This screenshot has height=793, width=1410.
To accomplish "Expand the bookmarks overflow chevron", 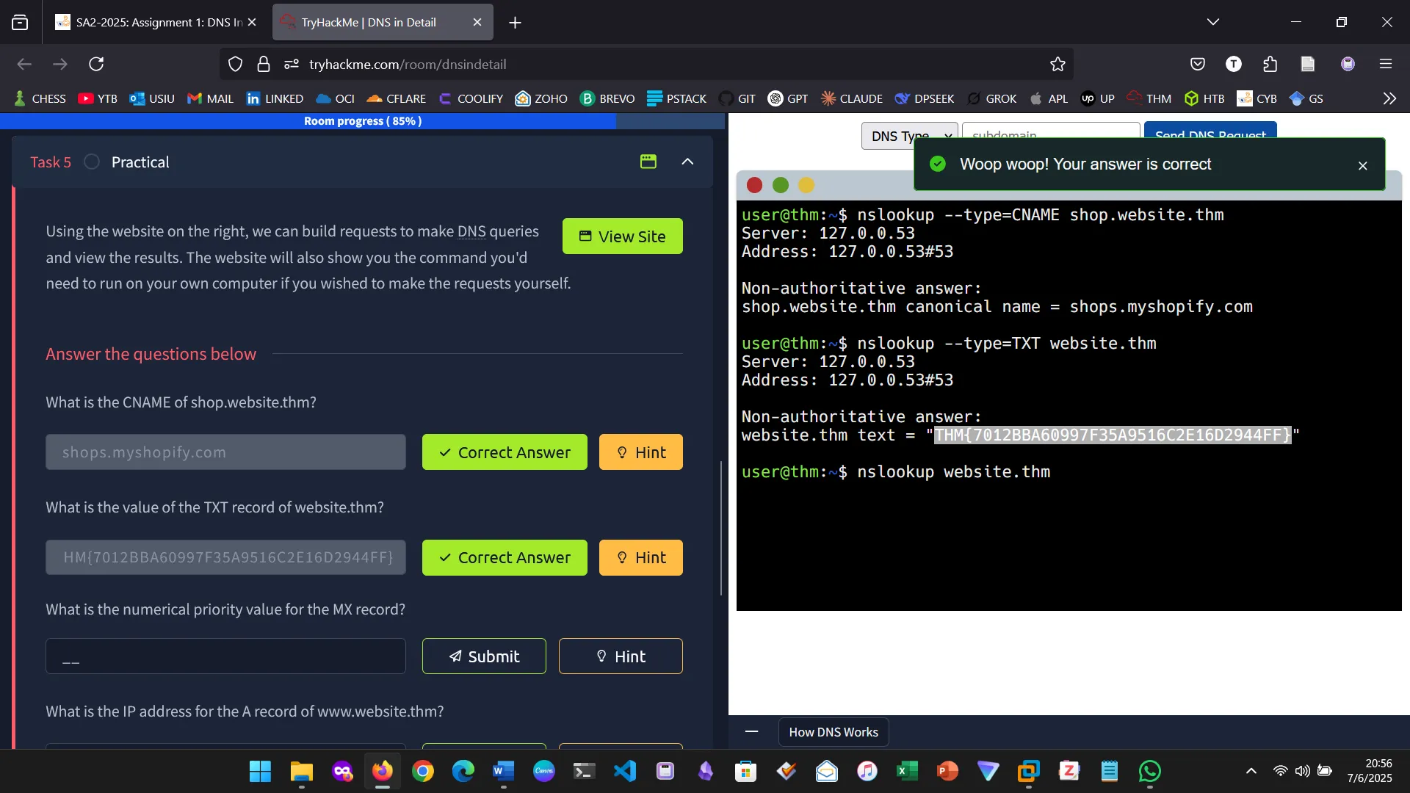I will point(1389,98).
